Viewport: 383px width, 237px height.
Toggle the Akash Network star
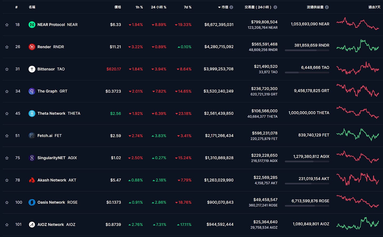[x=7, y=180]
